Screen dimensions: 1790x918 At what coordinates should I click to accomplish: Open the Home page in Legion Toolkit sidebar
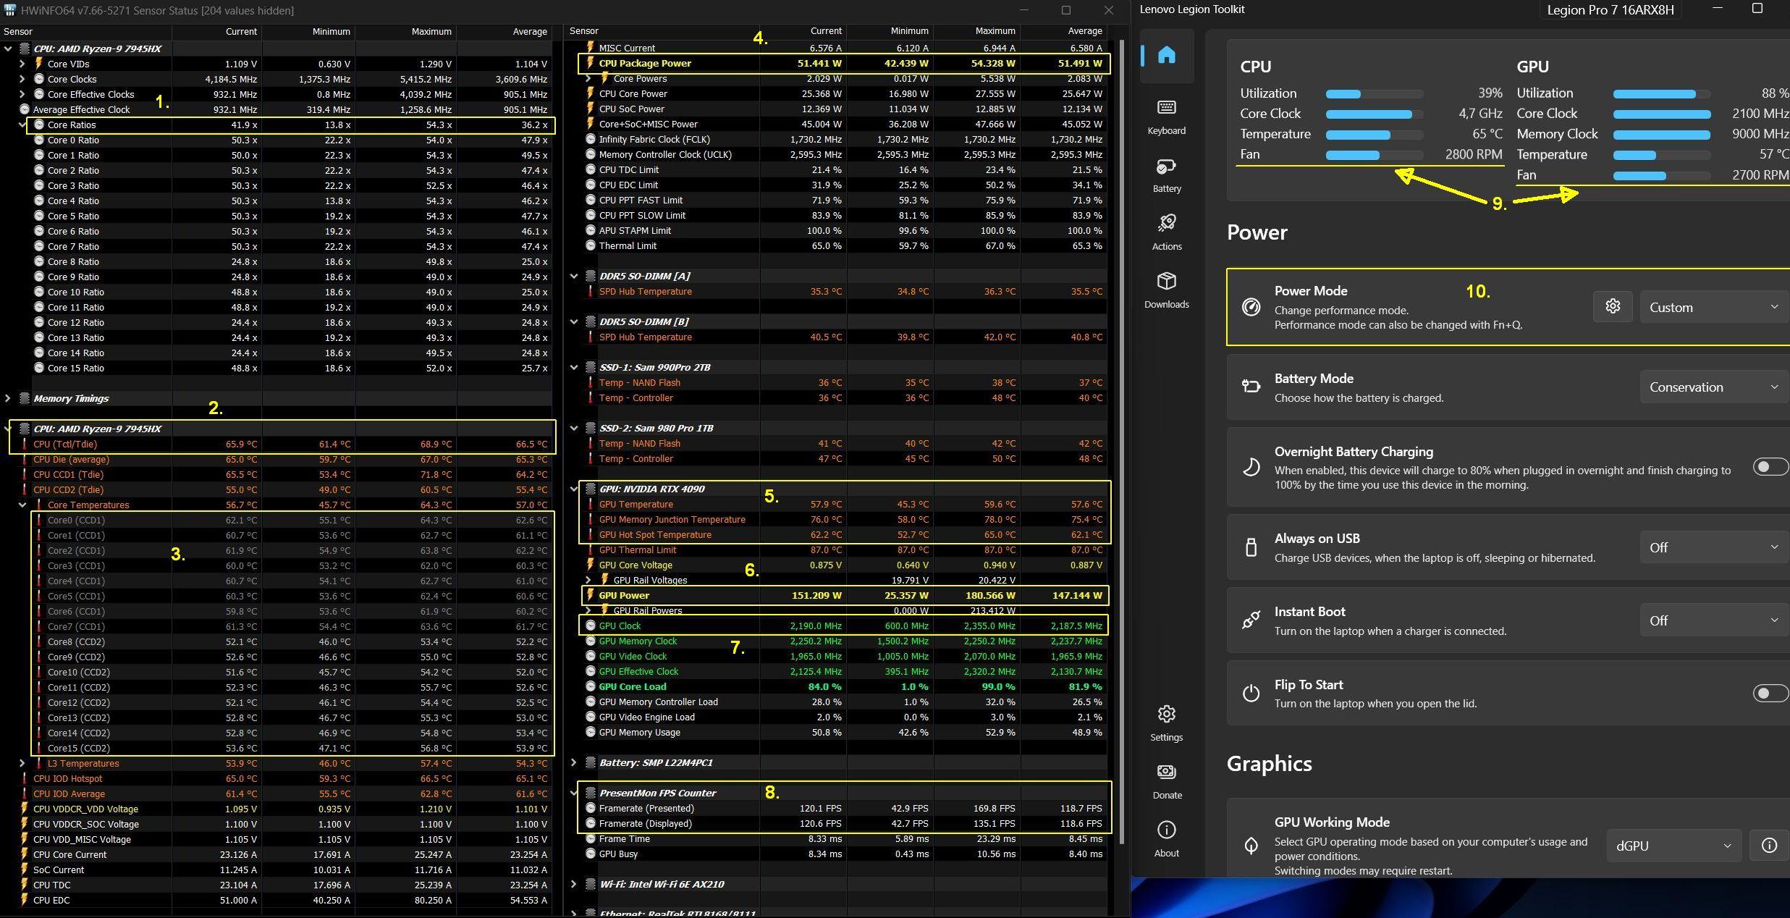point(1166,55)
